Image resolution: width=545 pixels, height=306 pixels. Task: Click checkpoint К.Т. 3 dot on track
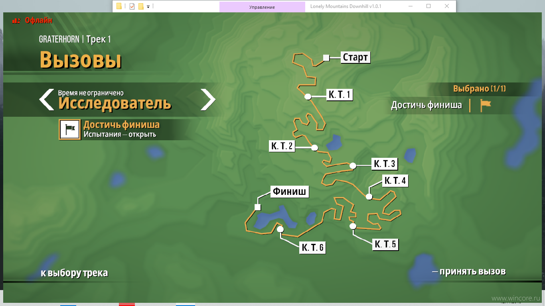(353, 166)
